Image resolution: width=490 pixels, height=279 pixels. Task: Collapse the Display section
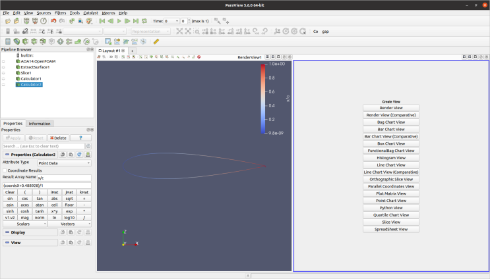pos(30,232)
